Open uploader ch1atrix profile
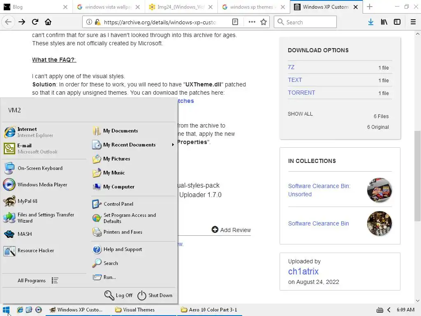Image resolution: width=421 pixels, height=316 pixels. 303,272
